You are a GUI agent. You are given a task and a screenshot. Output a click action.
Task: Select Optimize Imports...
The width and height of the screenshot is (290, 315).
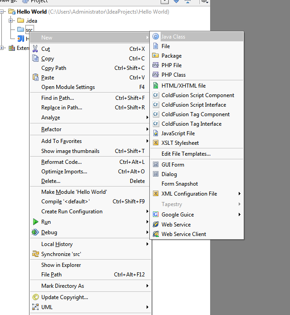pyautogui.click(x=90, y=172)
